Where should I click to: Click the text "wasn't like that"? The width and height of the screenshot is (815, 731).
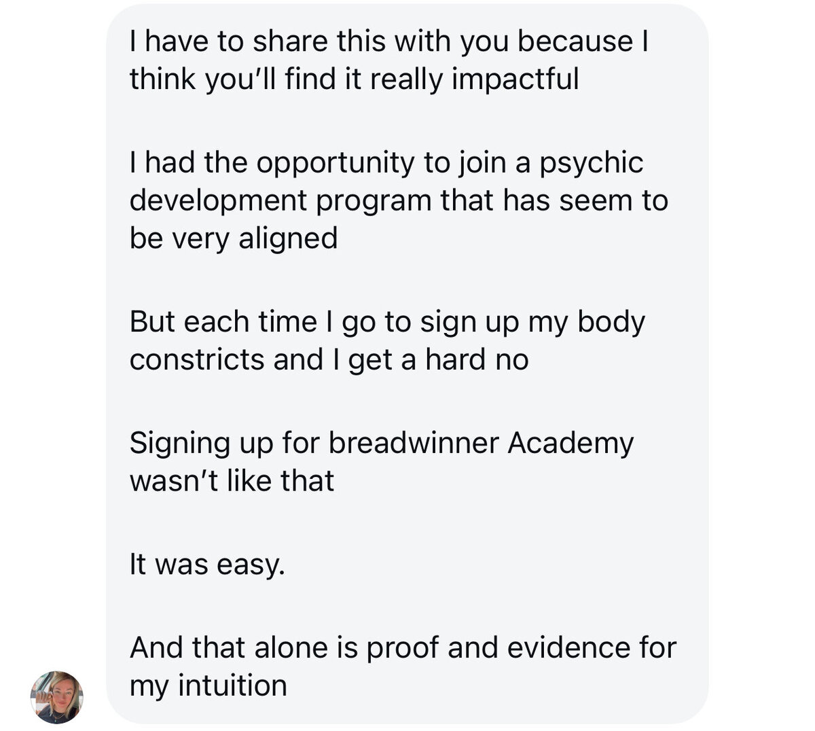[x=232, y=481]
